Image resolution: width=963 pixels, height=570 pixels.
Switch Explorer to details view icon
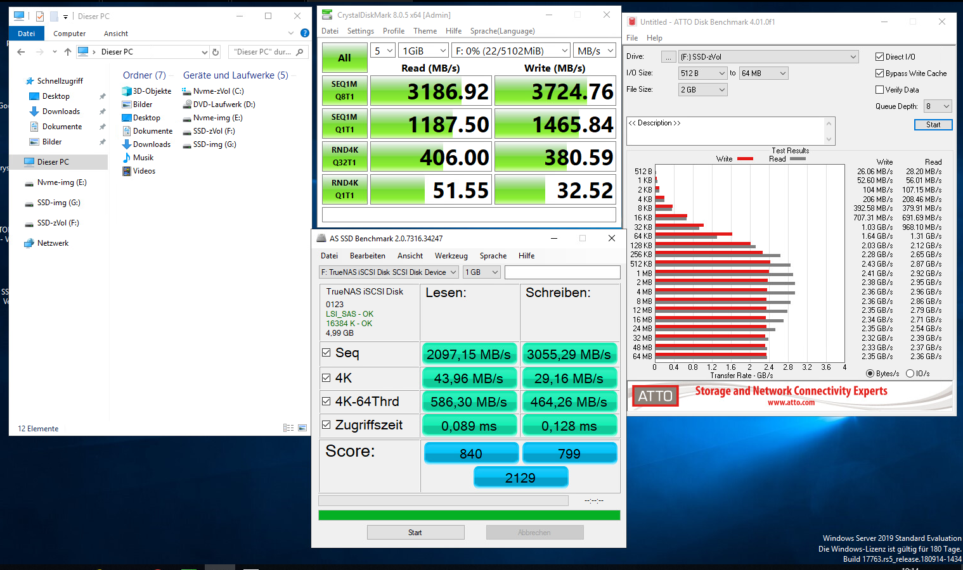click(x=288, y=428)
